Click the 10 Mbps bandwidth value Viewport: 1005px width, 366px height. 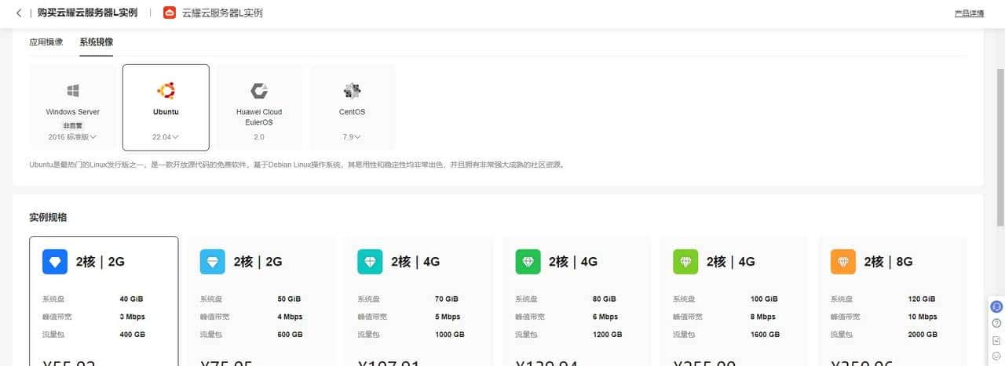pyautogui.click(x=923, y=317)
